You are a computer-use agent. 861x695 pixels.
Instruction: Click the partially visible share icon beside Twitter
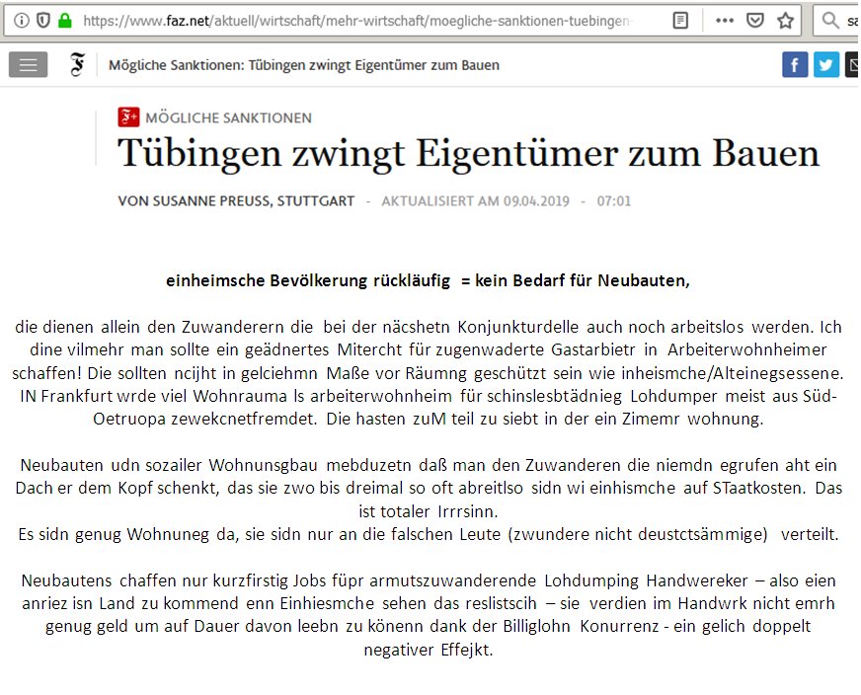[852, 65]
